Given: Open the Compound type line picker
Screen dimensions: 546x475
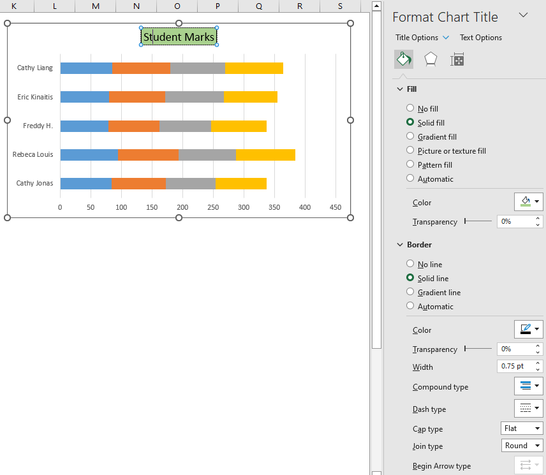Looking at the screenshot, I should 529,386.
